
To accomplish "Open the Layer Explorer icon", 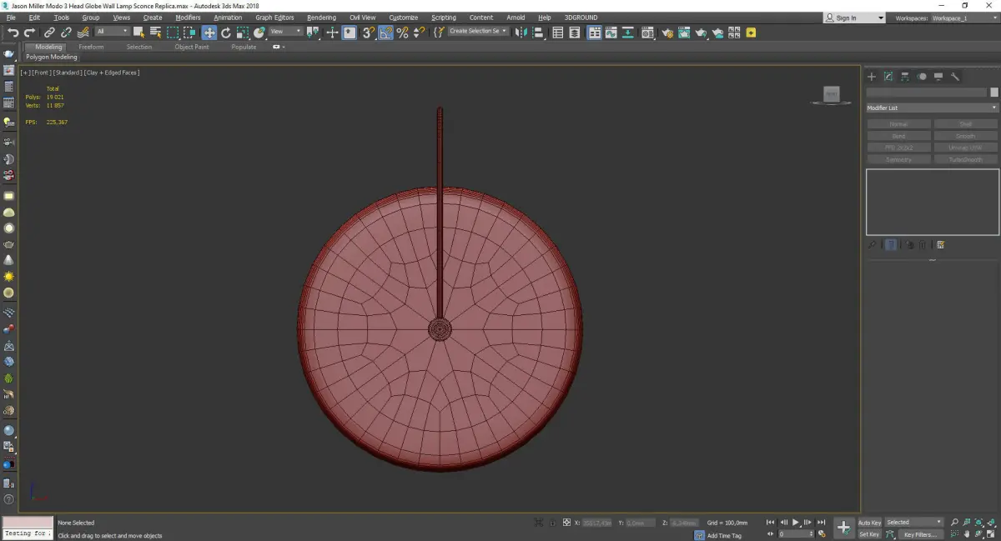I will [574, 33].
